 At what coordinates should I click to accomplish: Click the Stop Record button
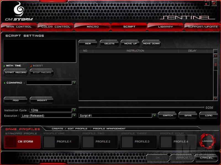[x=42, y=72]
